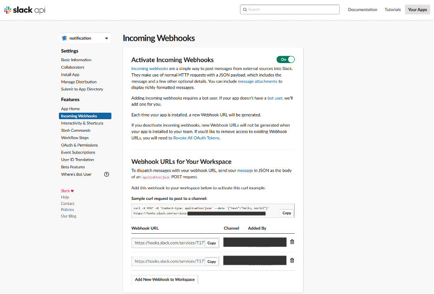
Task: Open Where's Bot User page
Action: tap(76, 174)
